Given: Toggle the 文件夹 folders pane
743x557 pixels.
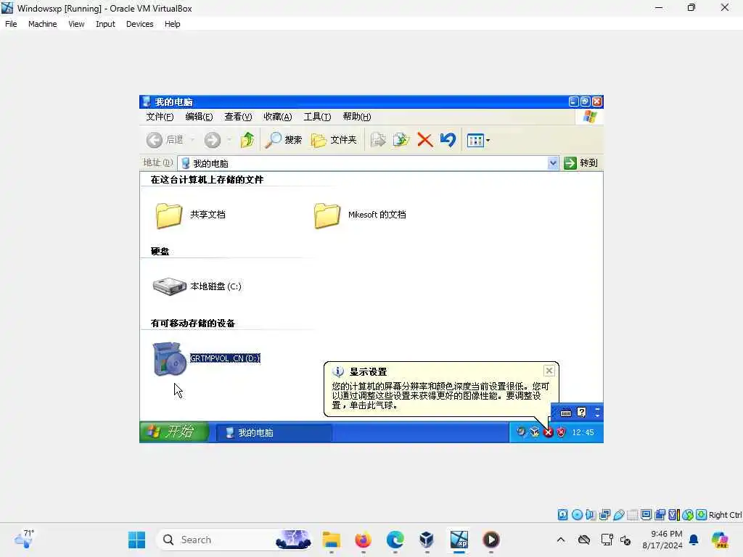Looking at the screenshot, I should (x=334, y=140).
